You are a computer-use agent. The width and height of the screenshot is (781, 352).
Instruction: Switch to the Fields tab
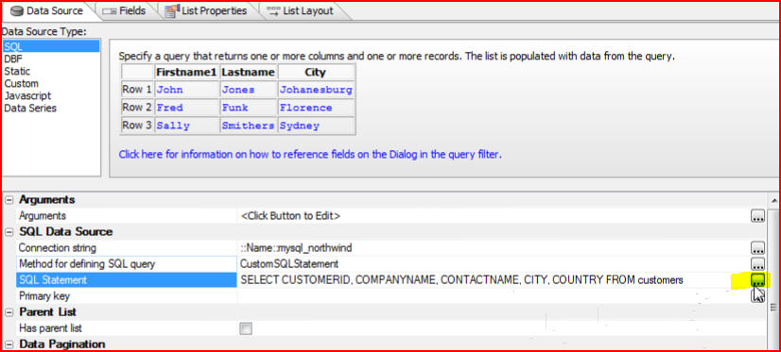point(125,10)
